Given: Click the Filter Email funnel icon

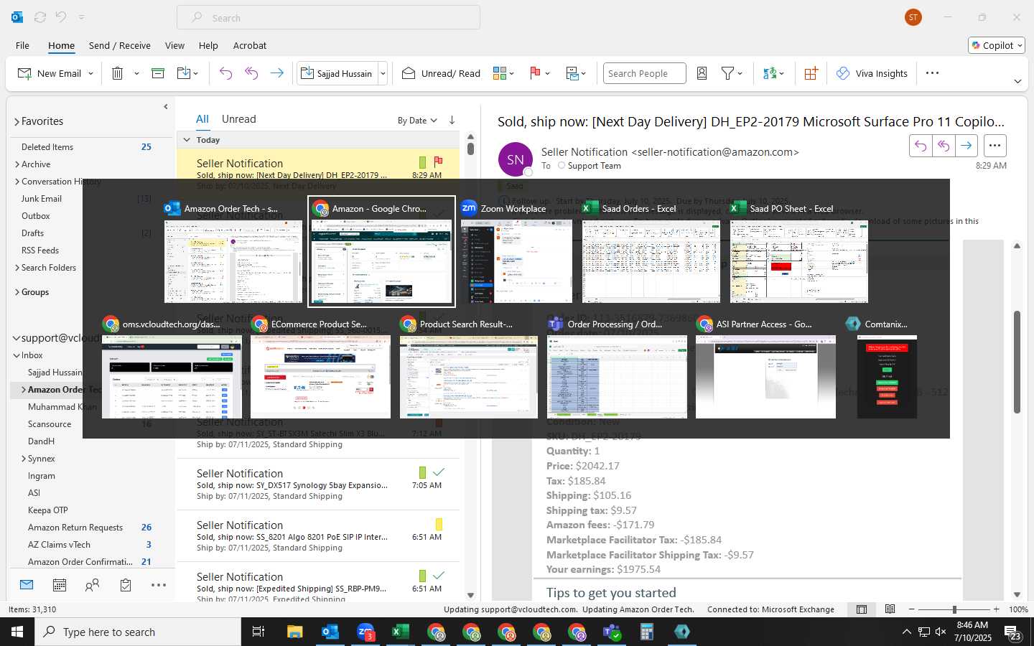Looking at the screenshot, I should (727, 73).
